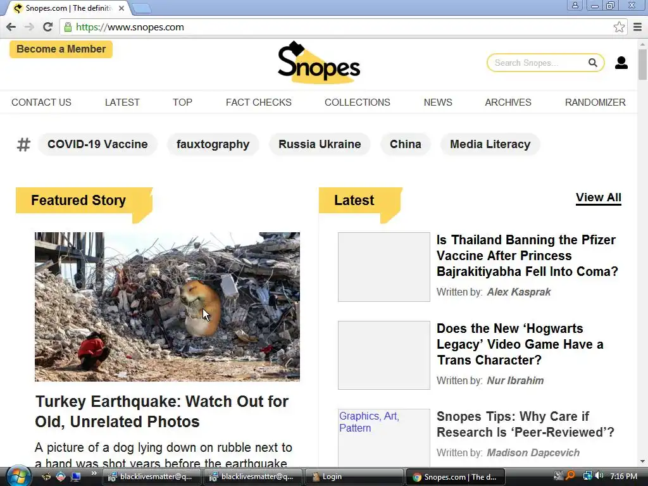Screen dimensions: 648x486
Task: Click the thumbnail beside the Thailand article
Action: (x=384, y=267)
